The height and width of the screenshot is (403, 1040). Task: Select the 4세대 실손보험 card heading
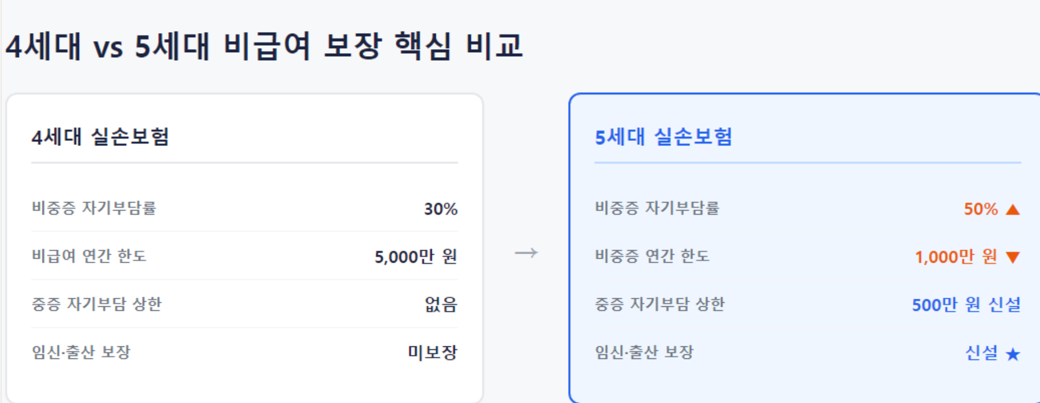100,137
